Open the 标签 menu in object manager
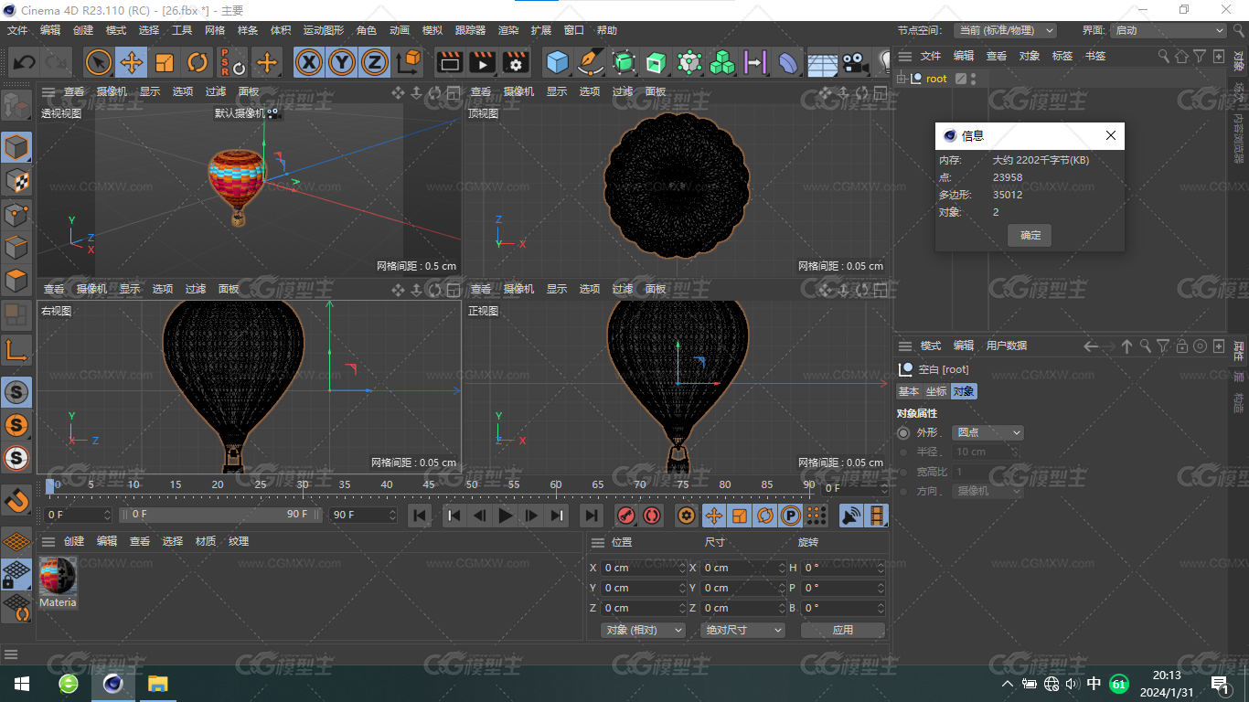The width and height of the screenshot is (1249, 702). click(1062, 56)
